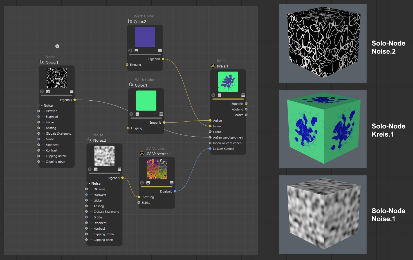Click the solo icon on UV-Verzerrer.1 node
413x260 pixels.
click(x=142, y=183)
